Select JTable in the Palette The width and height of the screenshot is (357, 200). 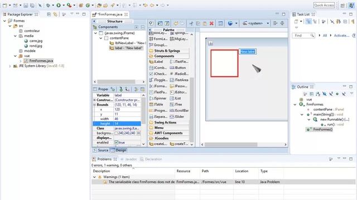(156, 104)
